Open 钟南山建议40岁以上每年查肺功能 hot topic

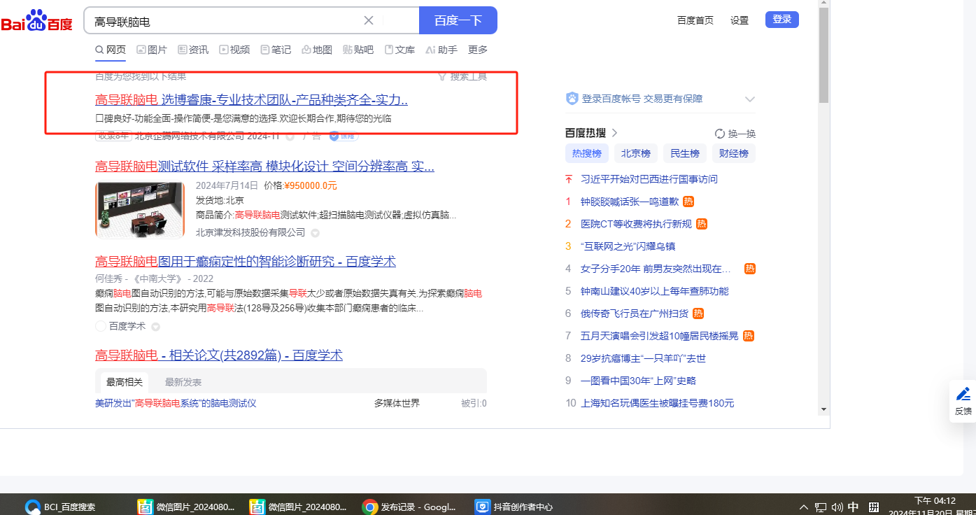[x=654, y=291]
